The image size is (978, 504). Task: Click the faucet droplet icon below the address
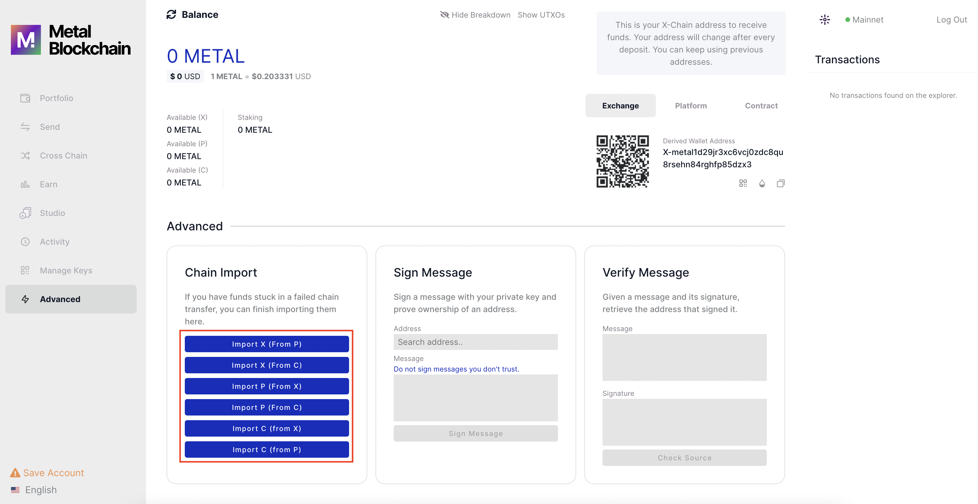(x=762, y=183)
